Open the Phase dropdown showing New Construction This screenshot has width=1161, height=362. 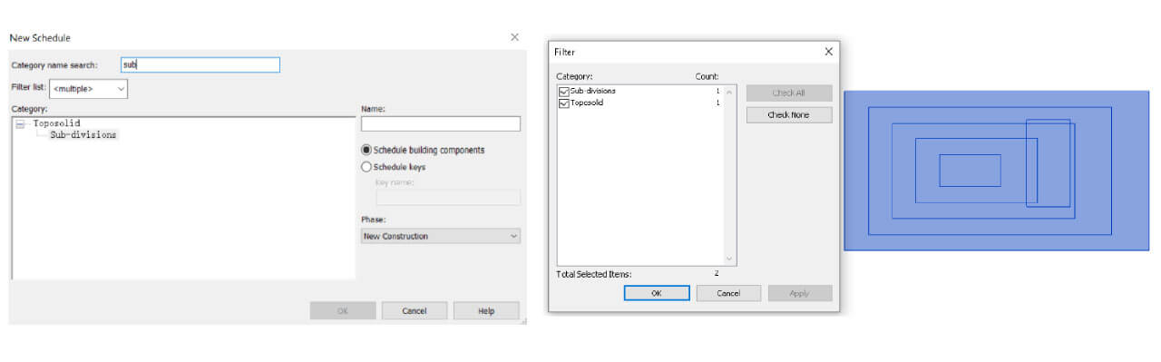tap(441, 236)
